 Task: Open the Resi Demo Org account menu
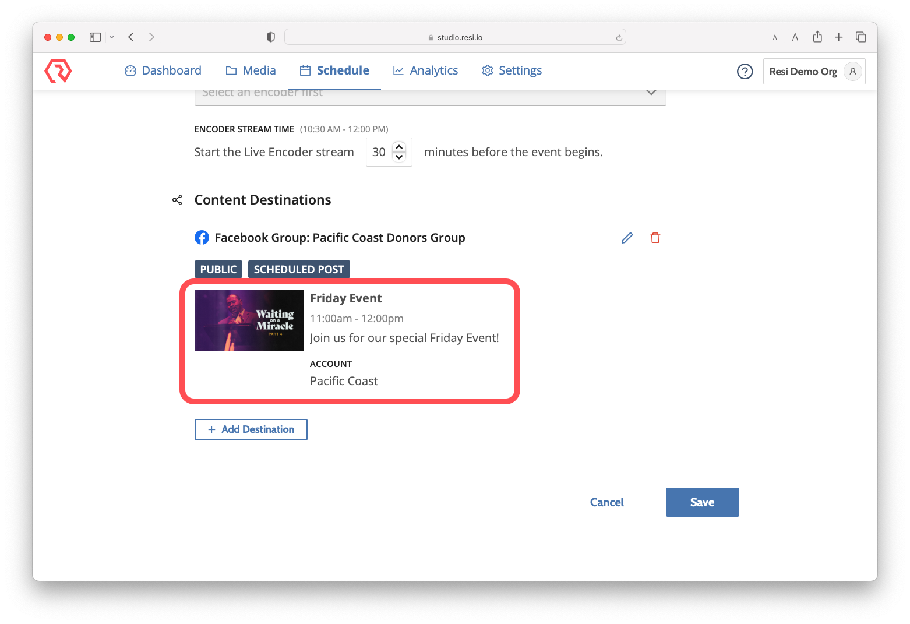[813, 71]
